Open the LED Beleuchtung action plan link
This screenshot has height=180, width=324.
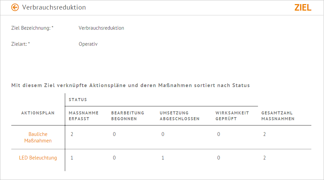coord(38,158)
